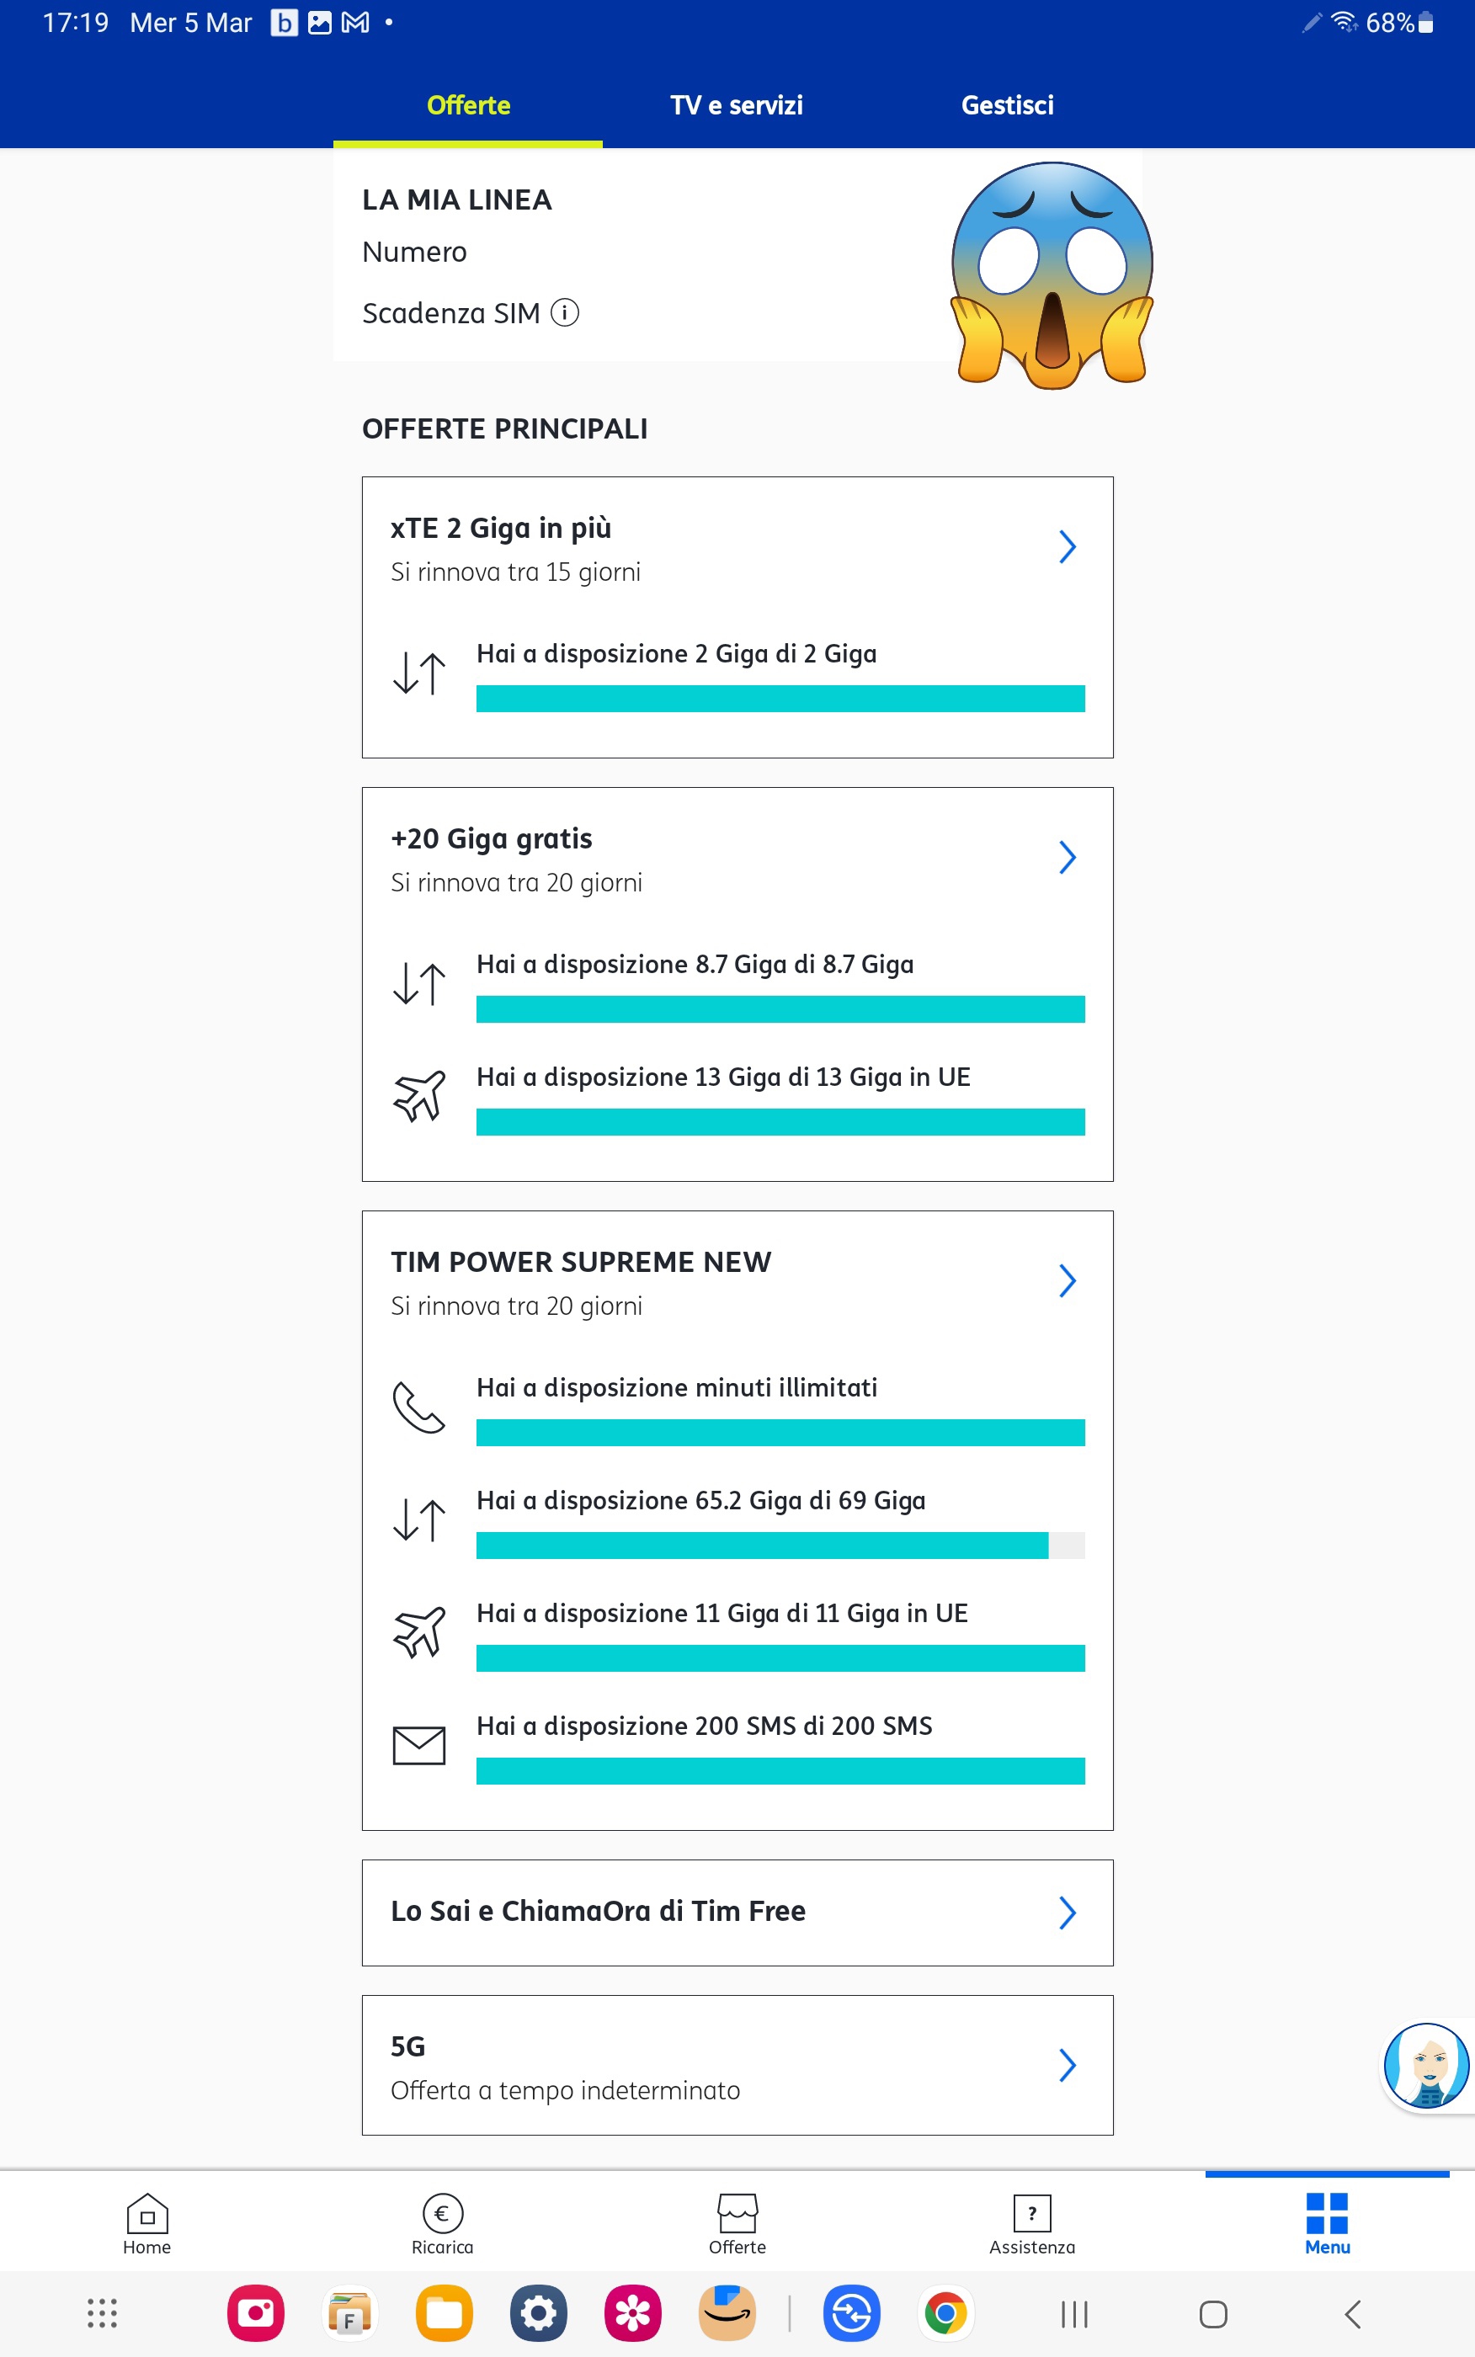Viewport: 1475px width, 2357px height.
Task: Click the 65.2 Giga di 69 Giga progress bar
Action: [x=780, y=1546]
